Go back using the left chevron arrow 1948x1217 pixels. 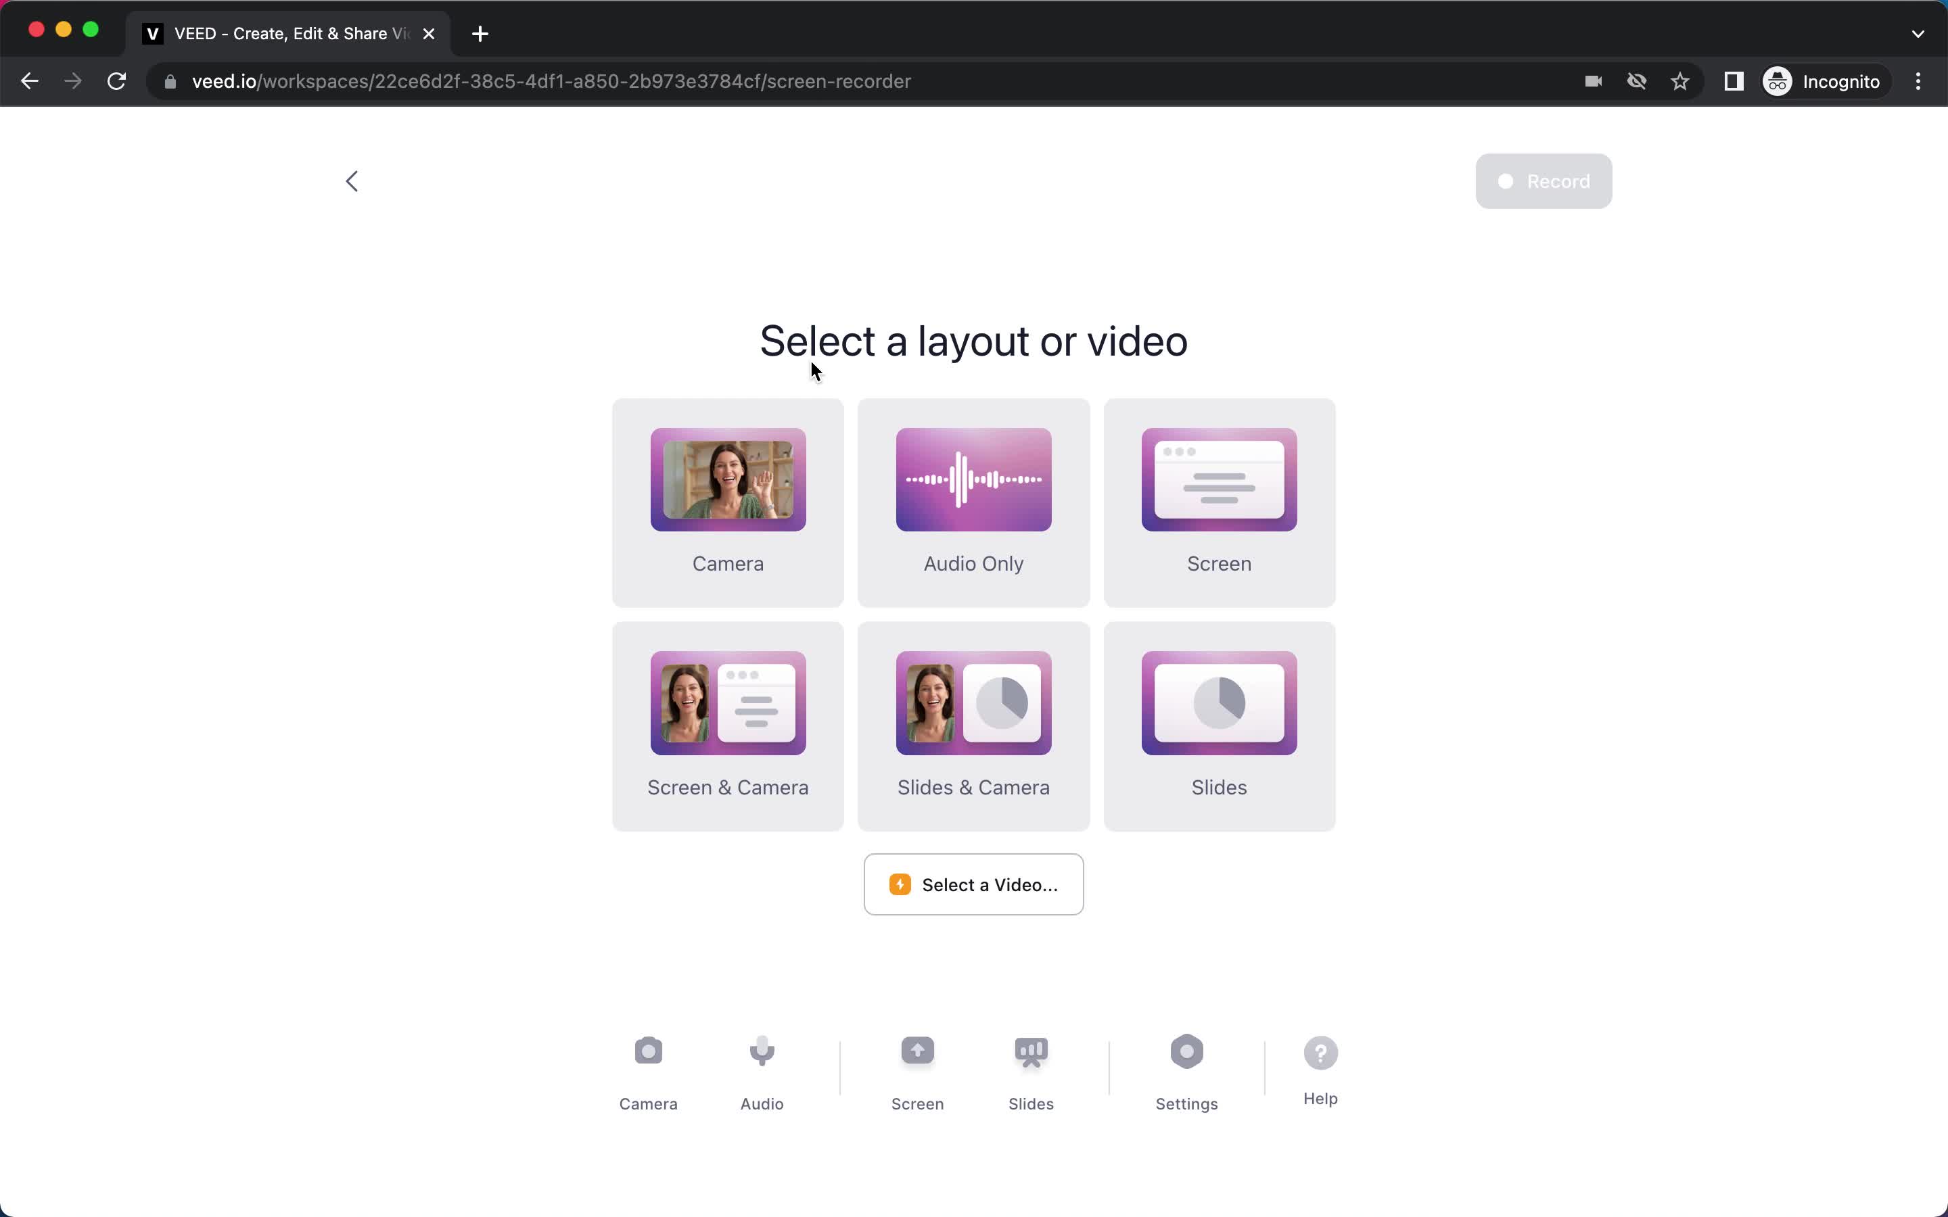pyautogui.click(x=352, y=181)
